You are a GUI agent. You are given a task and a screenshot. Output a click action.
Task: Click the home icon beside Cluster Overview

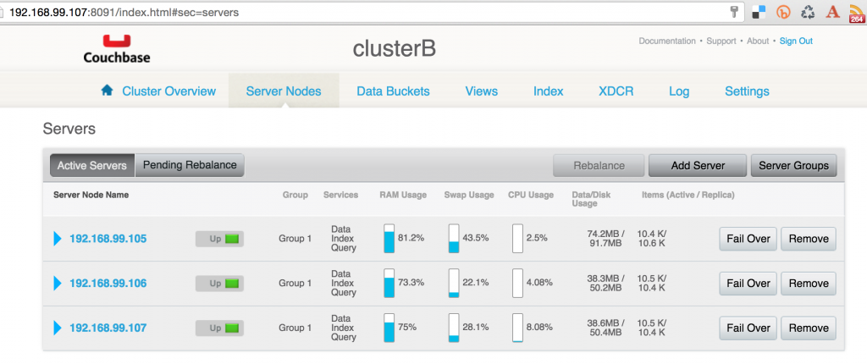[x=108, y=91]
